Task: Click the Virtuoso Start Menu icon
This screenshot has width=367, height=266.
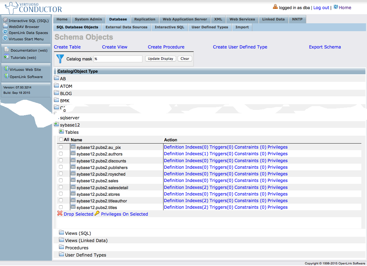Action: 5,38
